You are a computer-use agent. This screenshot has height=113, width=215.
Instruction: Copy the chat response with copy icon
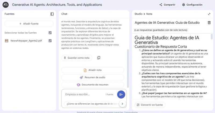[99, 58]
